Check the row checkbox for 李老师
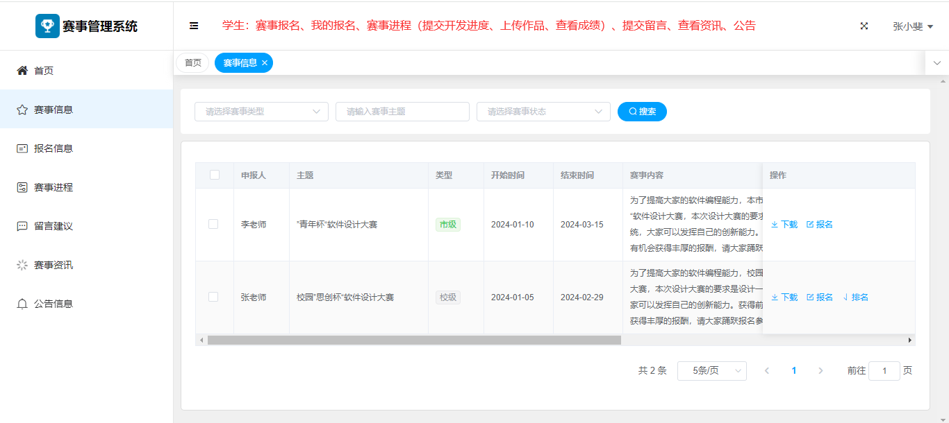 [x=213, y=224]
